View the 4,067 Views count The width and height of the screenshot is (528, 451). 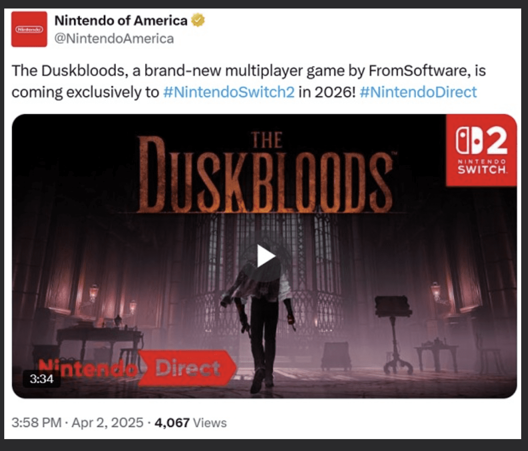[x=190, y=423]
